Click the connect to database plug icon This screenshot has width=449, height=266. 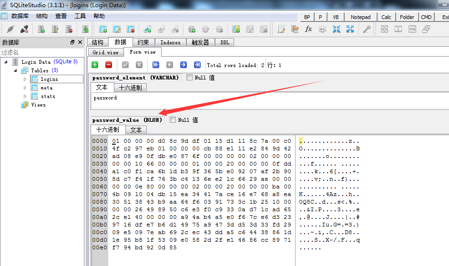[x=10, y=29]
